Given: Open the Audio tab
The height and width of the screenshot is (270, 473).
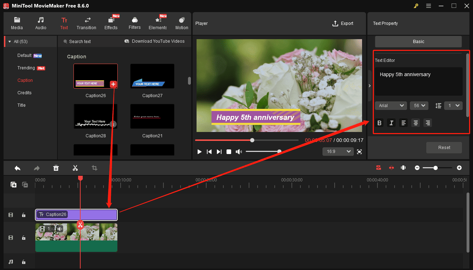Looking at the screenshot, I should [41, 23].
